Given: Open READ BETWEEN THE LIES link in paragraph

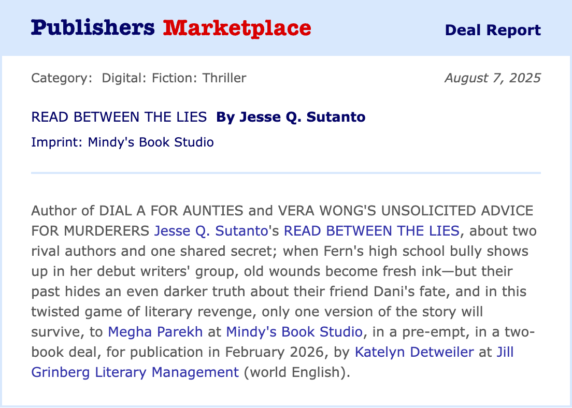Looking at the screenshot, I should pos(371,230).
